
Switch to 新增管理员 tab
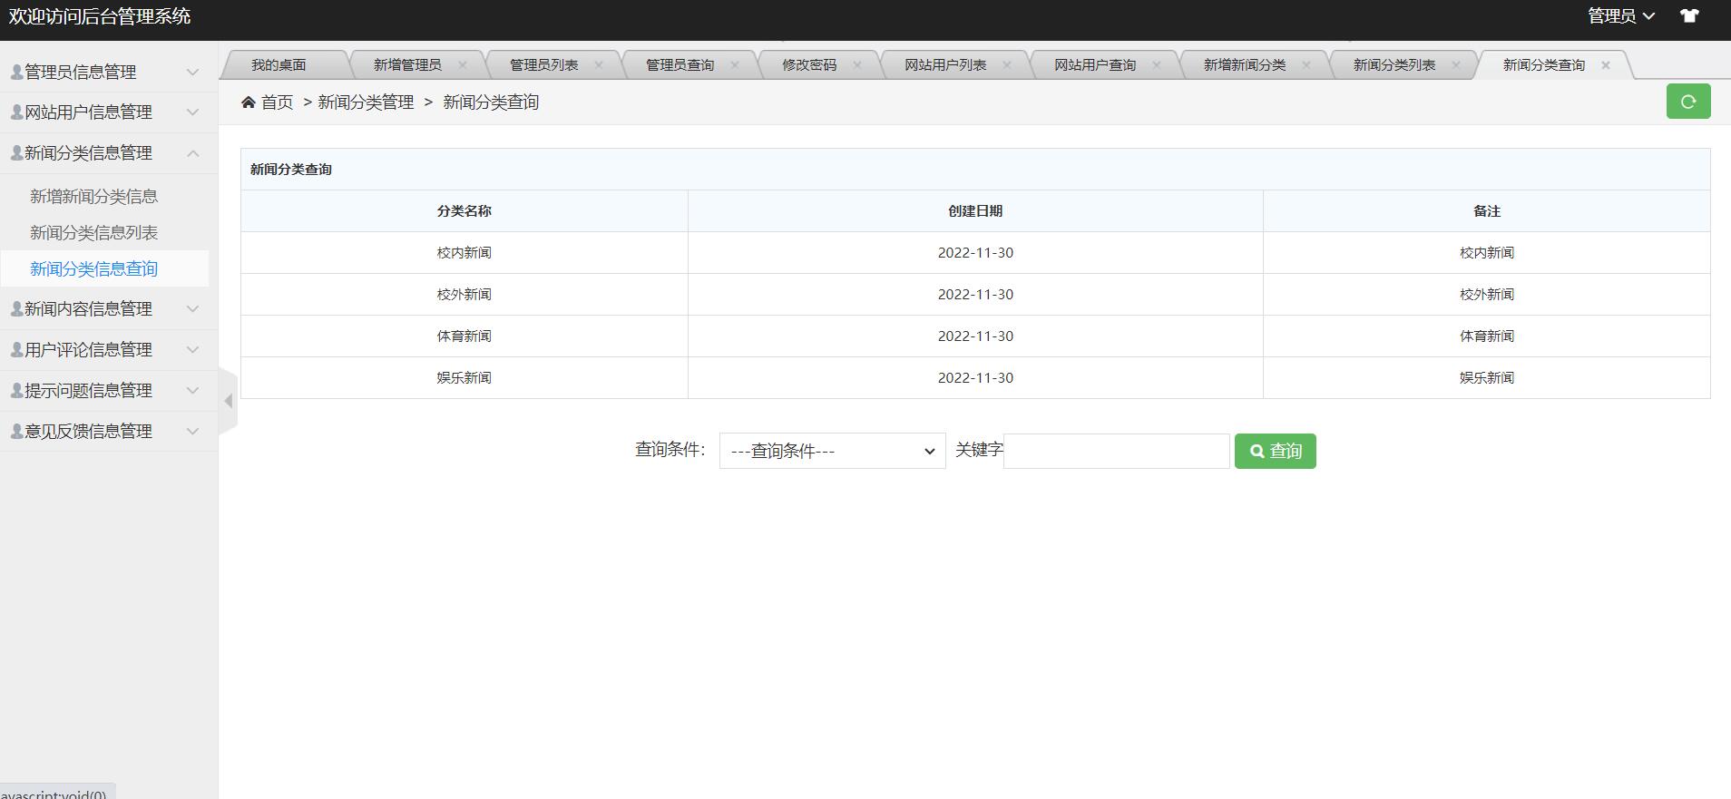point(407,64)
